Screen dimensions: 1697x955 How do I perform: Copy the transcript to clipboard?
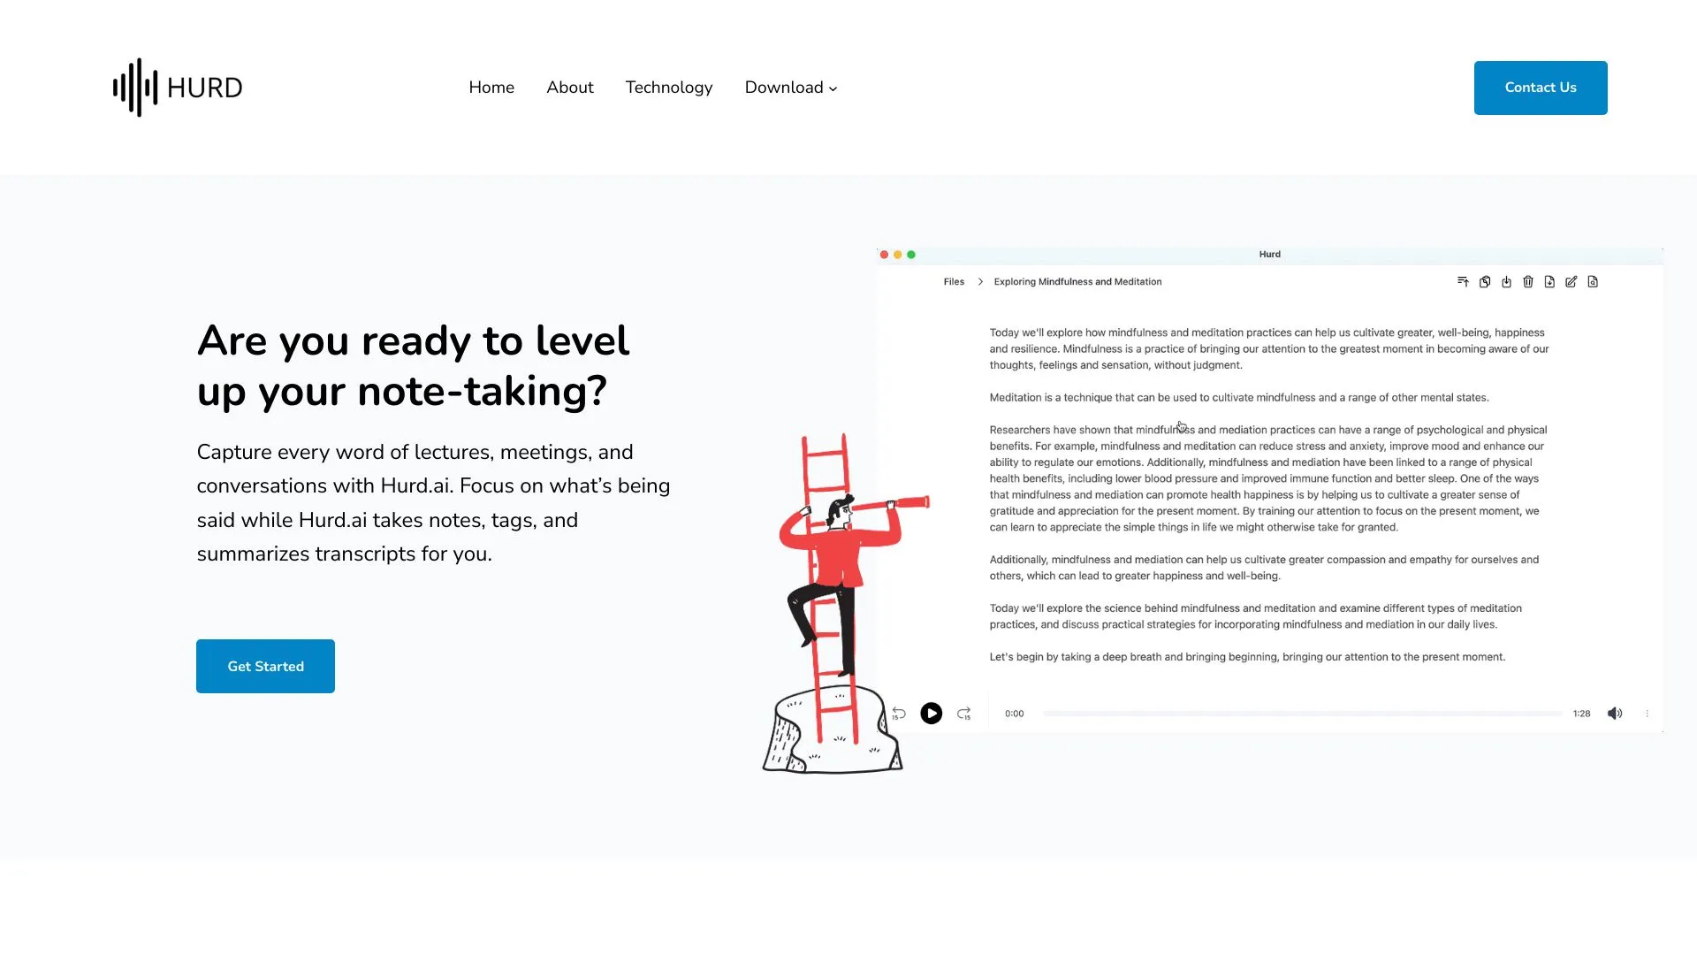click(1485, 282)
